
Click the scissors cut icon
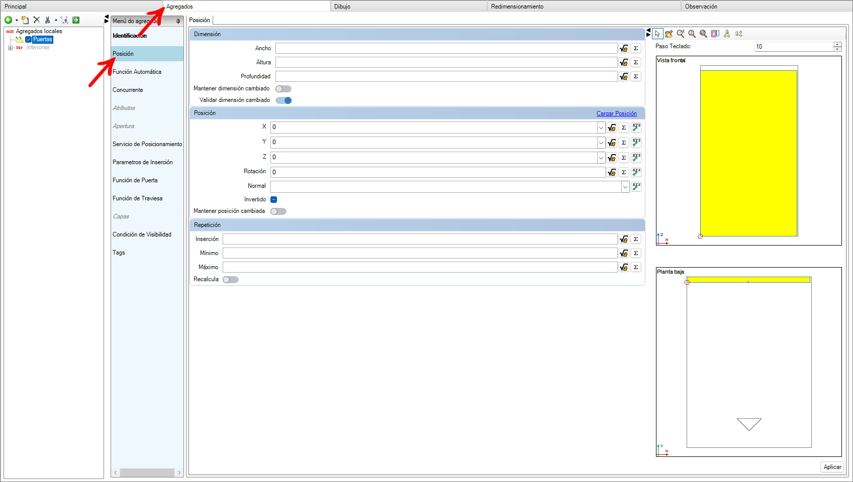[x=47, y=20]
